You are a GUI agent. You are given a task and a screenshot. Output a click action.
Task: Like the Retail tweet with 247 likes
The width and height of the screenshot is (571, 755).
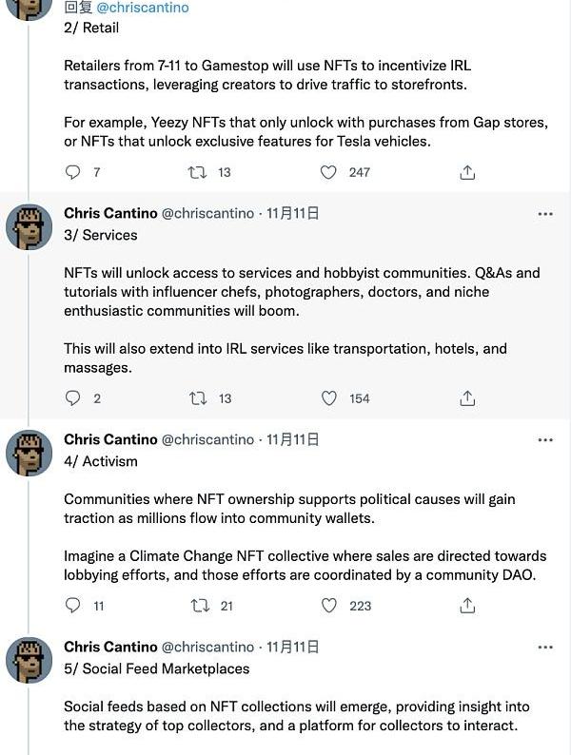328,172
